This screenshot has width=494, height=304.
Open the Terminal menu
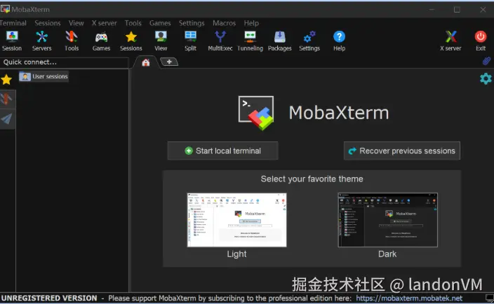pos(13,23)
